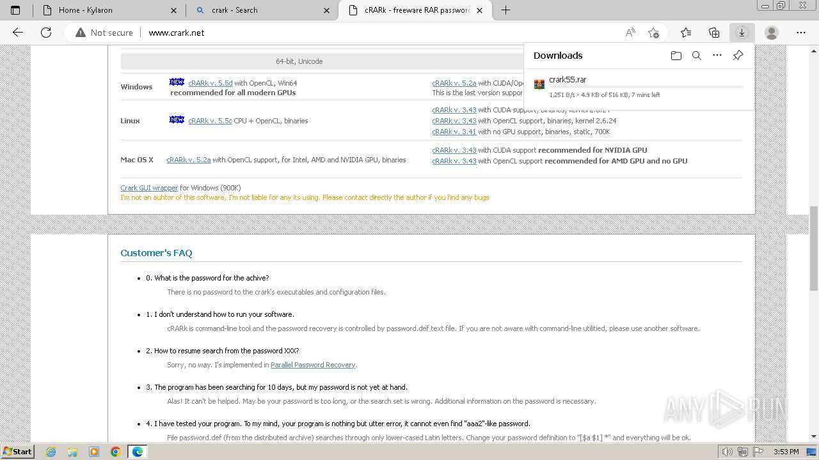The image size is (819, 460).
Task: Click the page vertical scrollbar thumb
Action: pos(814,248)
